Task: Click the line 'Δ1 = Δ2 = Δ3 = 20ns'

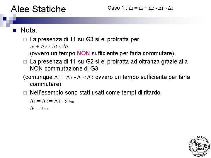Action: (52, 101)
